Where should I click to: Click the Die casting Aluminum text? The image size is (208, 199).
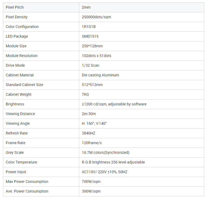point(100,75)
